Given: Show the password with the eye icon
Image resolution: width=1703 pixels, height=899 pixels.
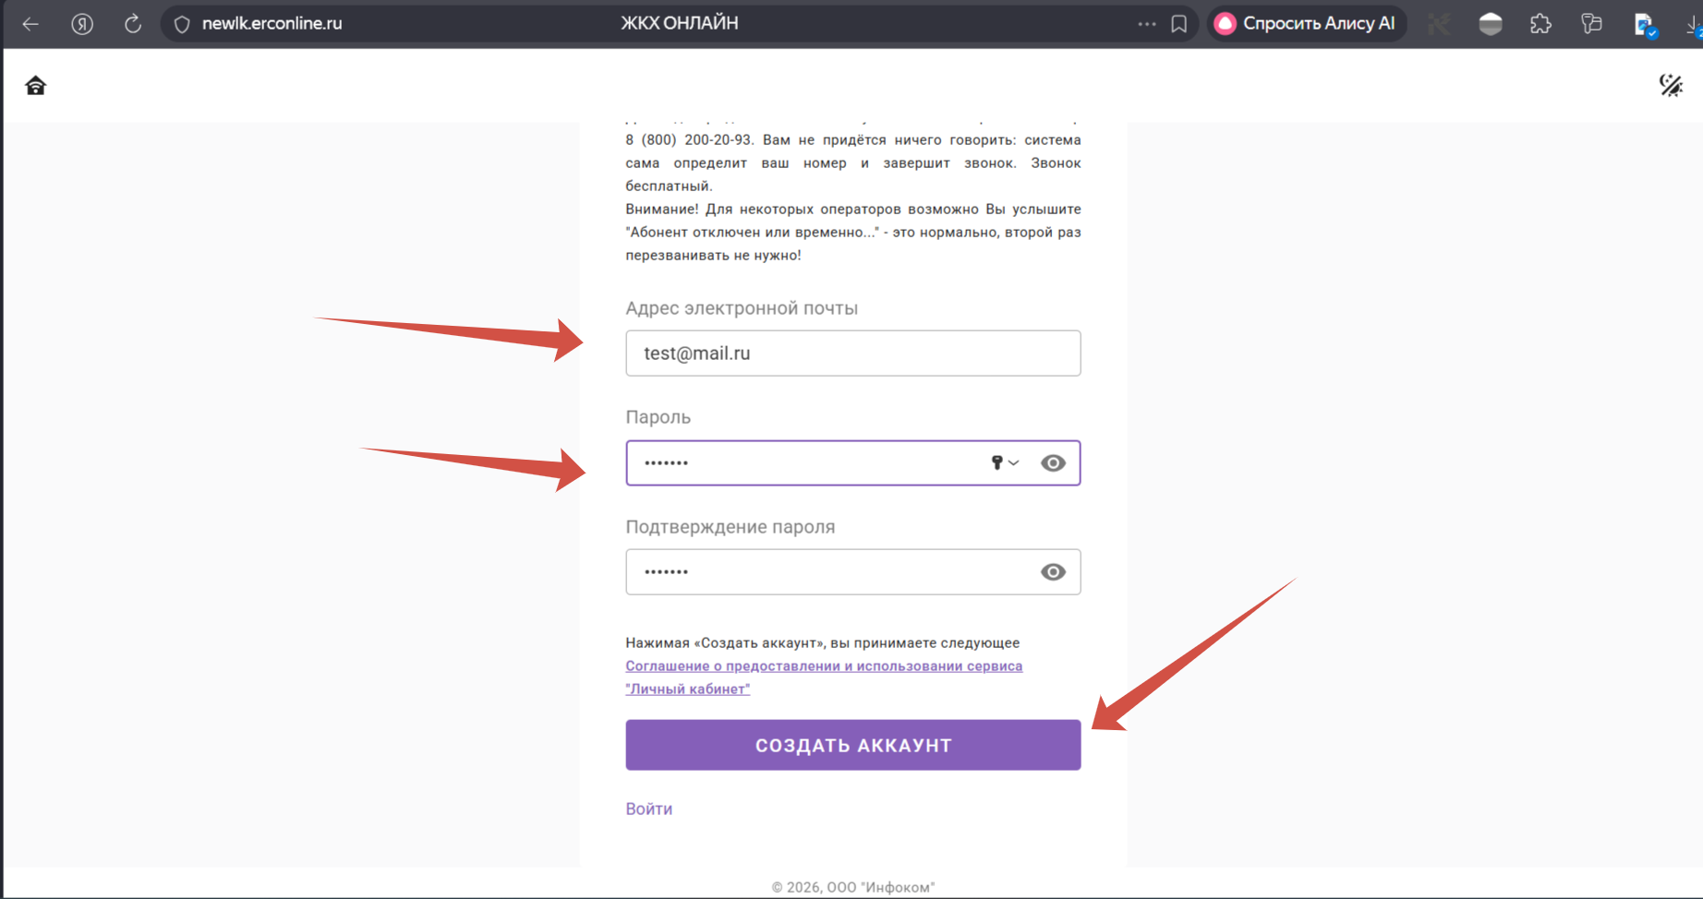Looking at the screenshot, I should click(1053, 463).
